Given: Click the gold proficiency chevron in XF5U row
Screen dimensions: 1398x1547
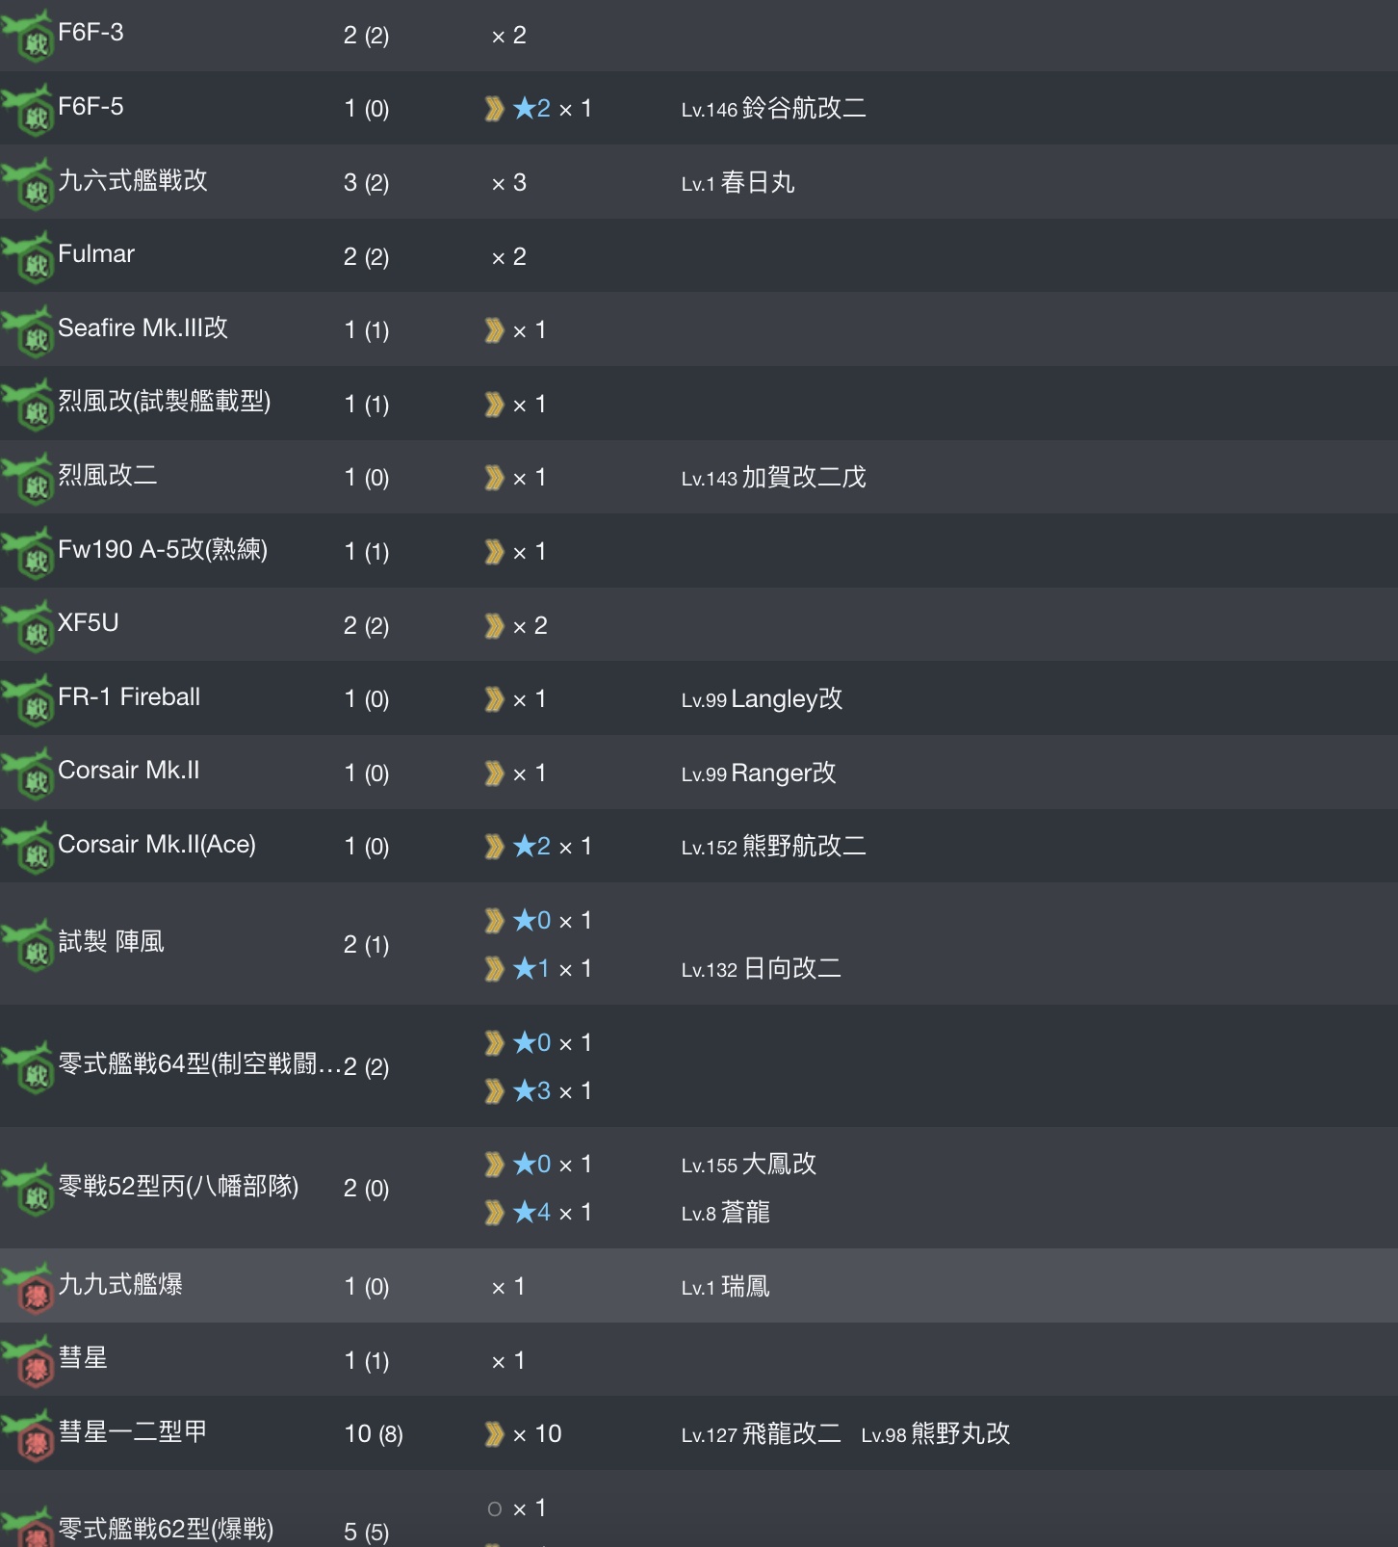Looking at the screenshot, I should (494, 626).
